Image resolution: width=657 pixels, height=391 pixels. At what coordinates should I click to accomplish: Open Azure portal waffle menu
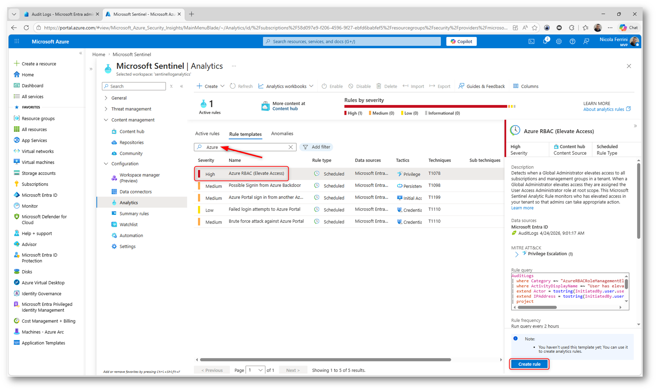(x=17, y=41)
